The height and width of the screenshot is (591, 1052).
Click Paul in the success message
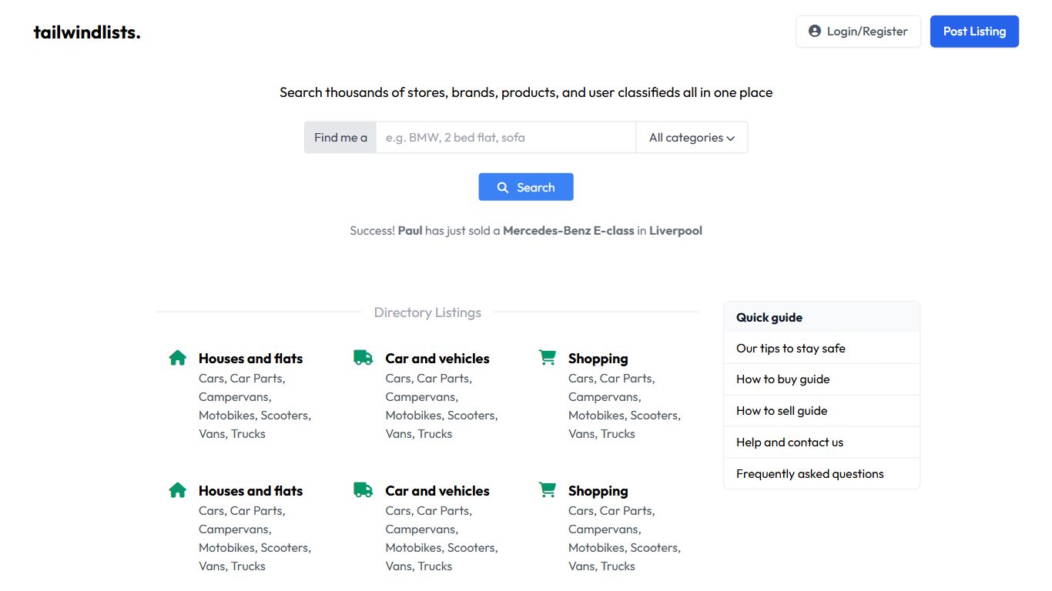410,231
